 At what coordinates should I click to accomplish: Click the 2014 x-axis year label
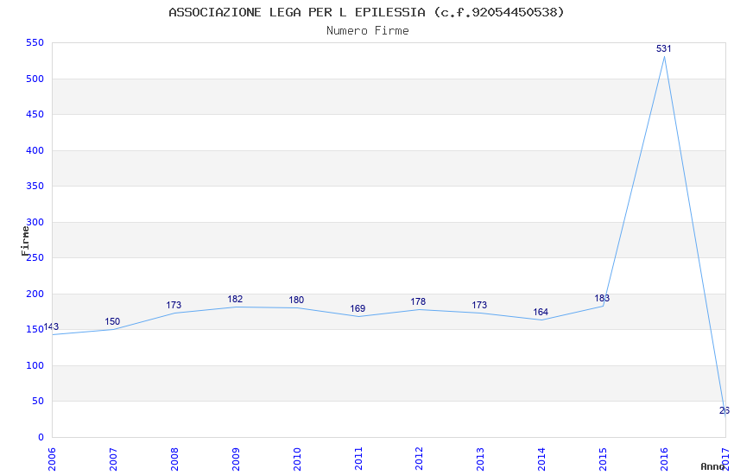click(541, 459)
